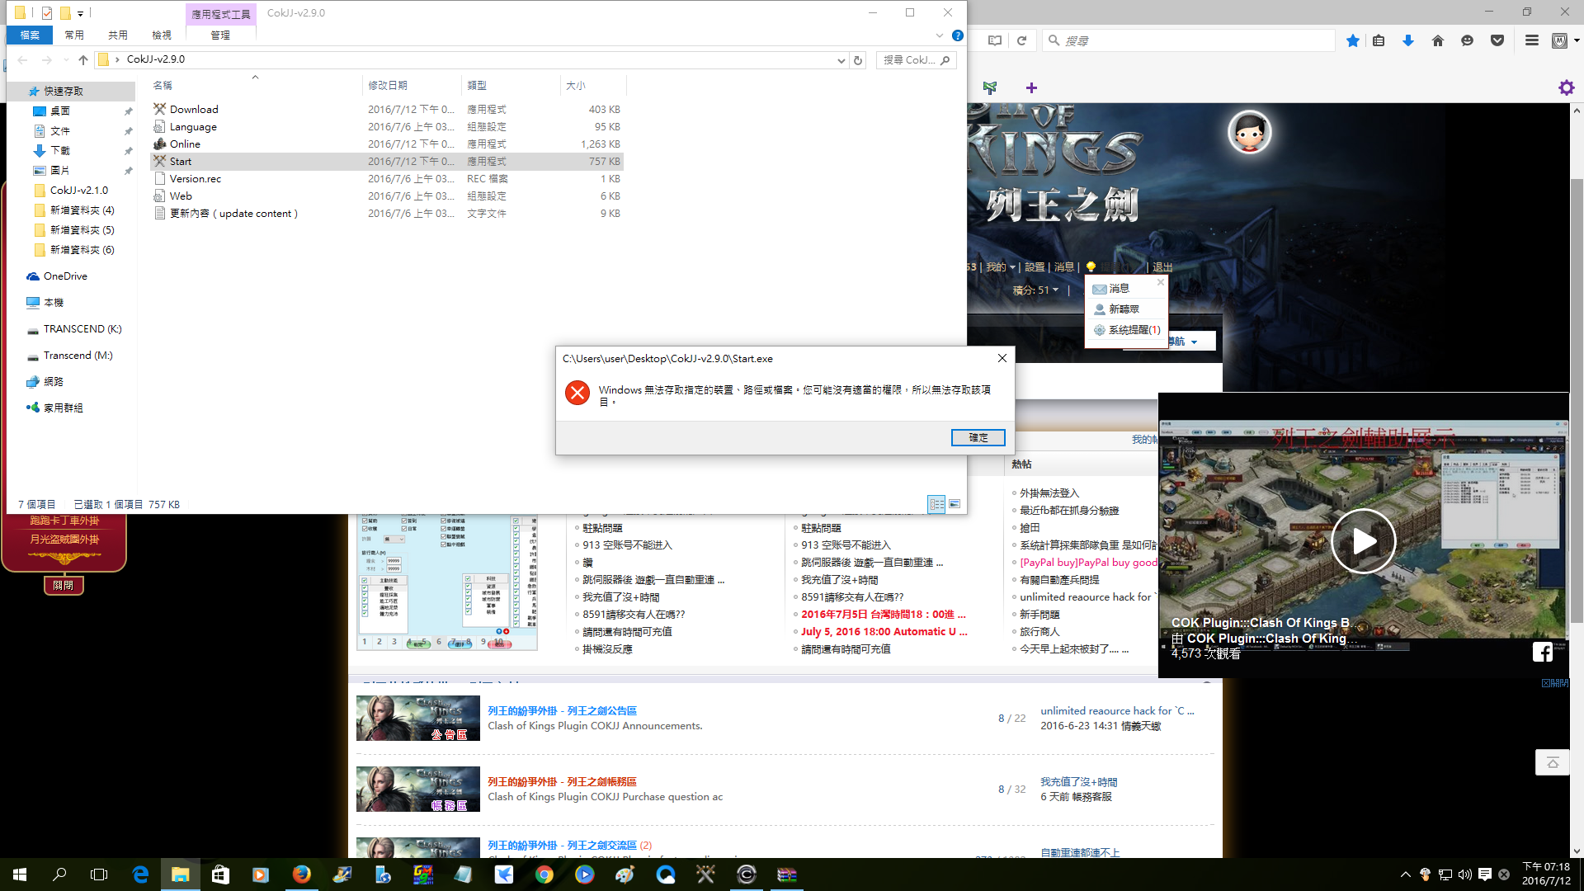The width and height of the screenshot is (1584, 891).
Task: Sort files by 修改日期 column header
Action: [388, 85]
